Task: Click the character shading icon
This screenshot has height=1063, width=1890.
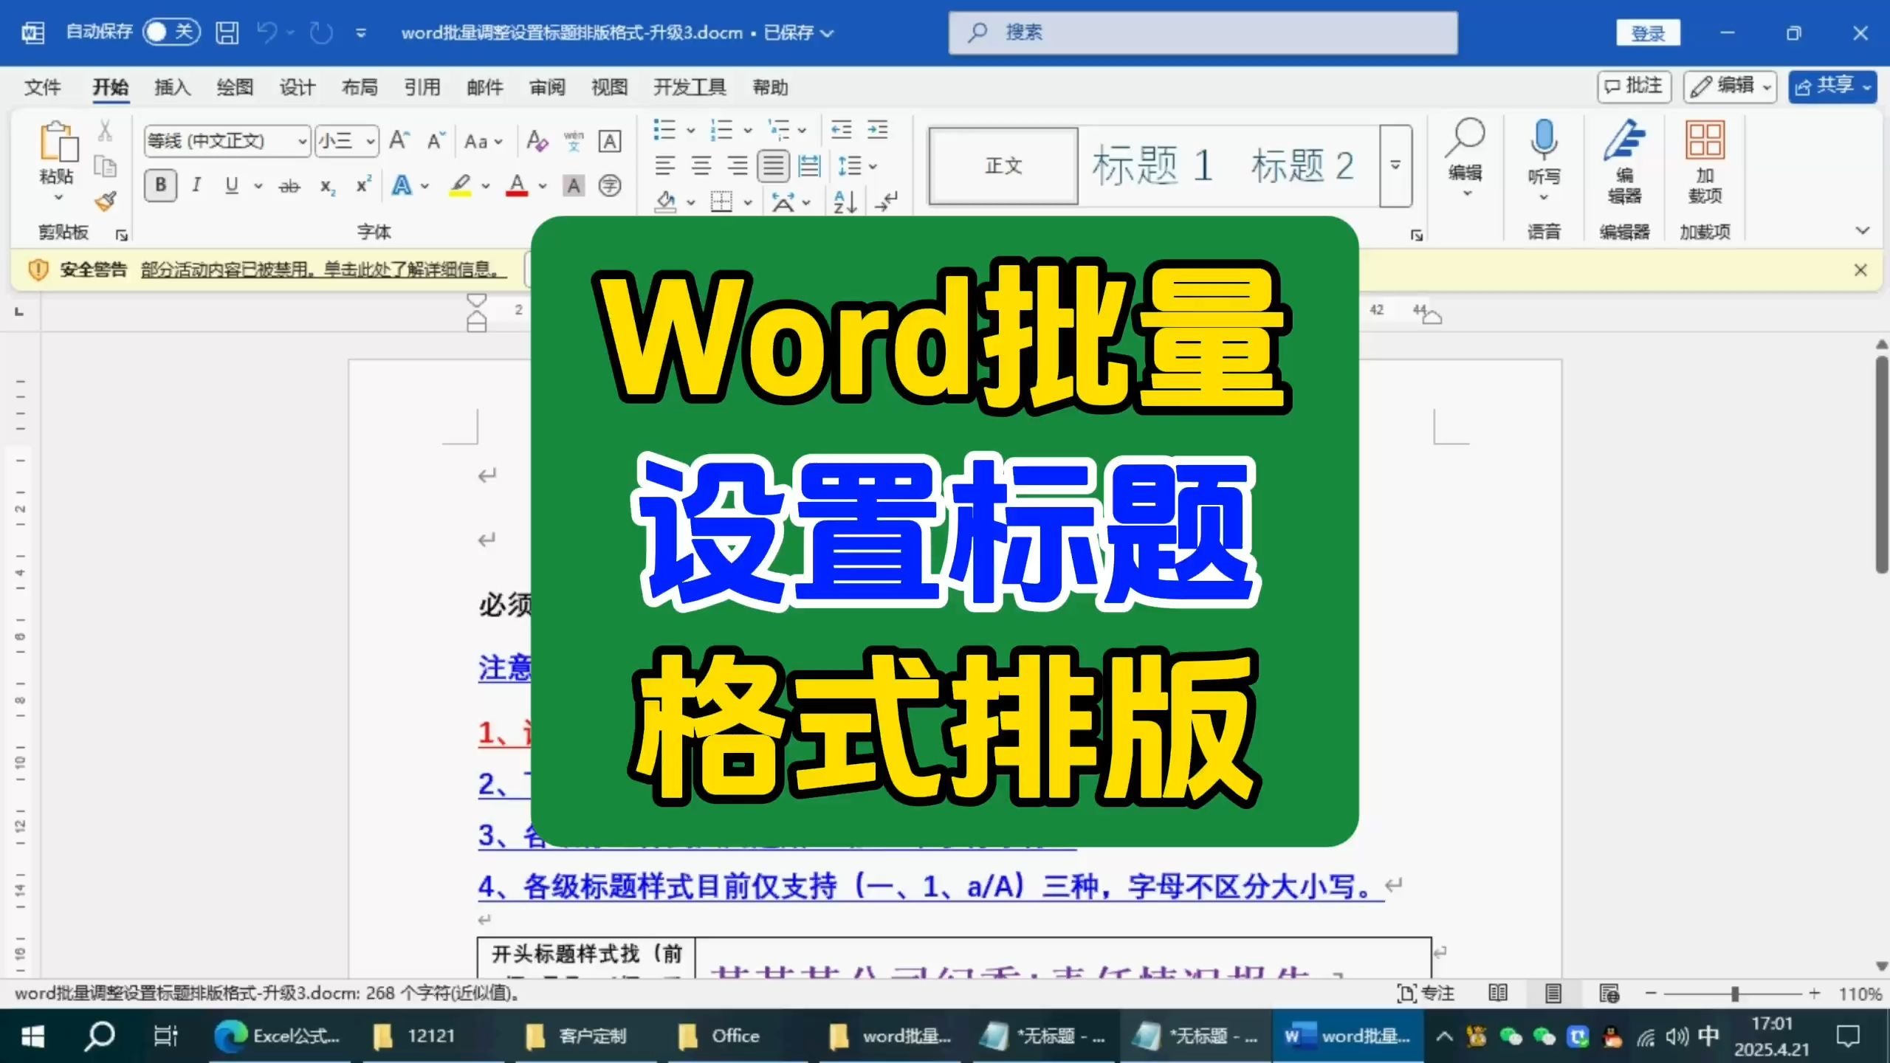Action: click(x=574, y=185)
